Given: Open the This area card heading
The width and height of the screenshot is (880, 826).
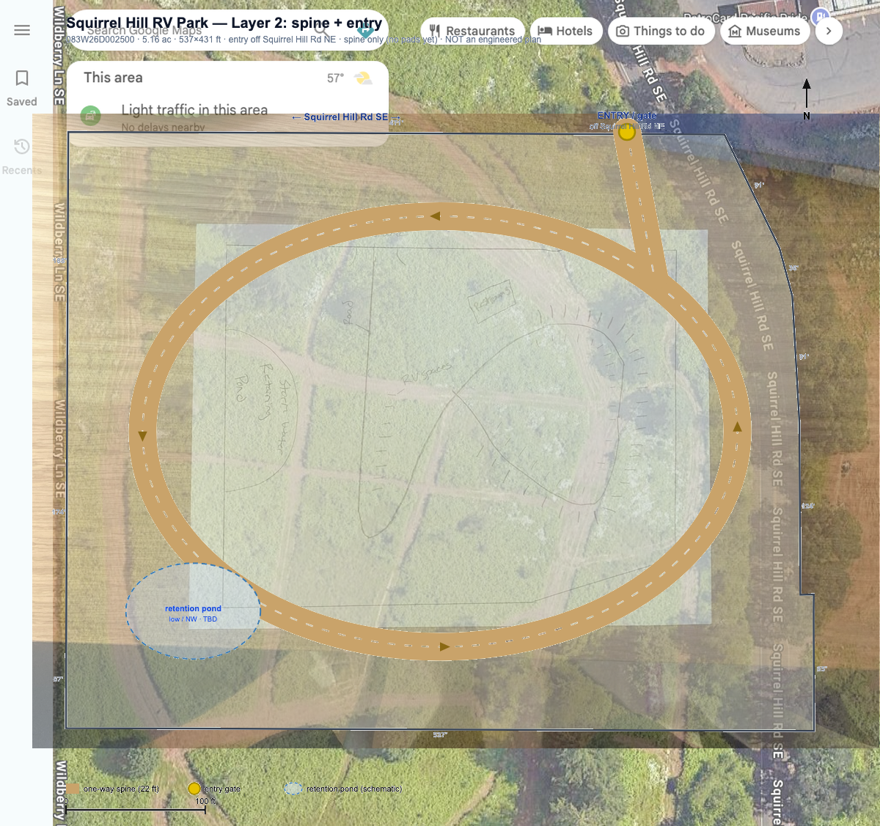Looking at the screenshot, I should (113, 78).
